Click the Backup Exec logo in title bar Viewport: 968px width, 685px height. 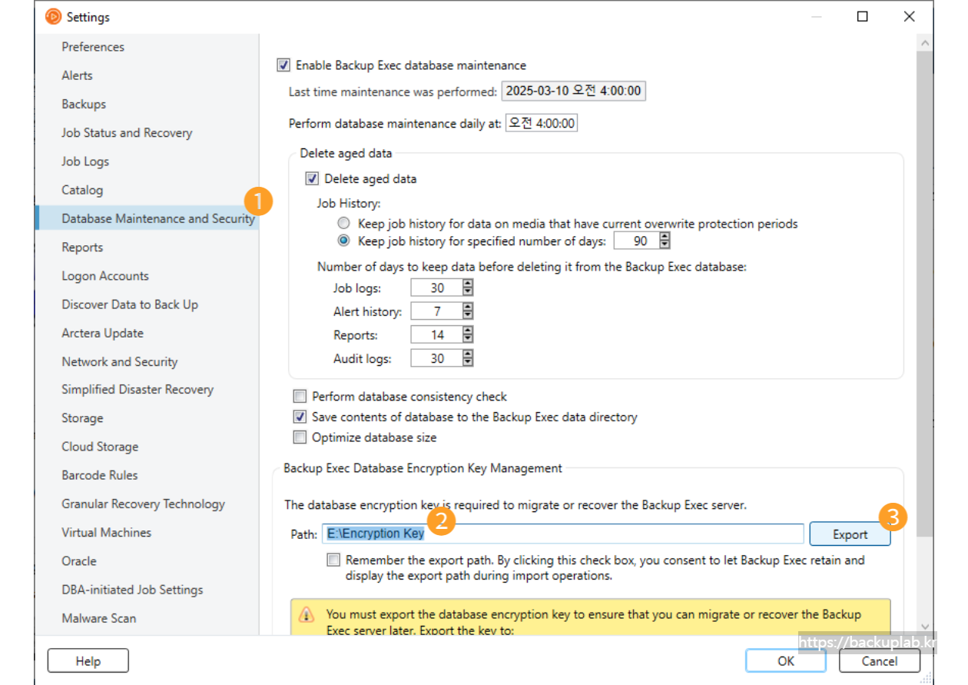(53, 16)
